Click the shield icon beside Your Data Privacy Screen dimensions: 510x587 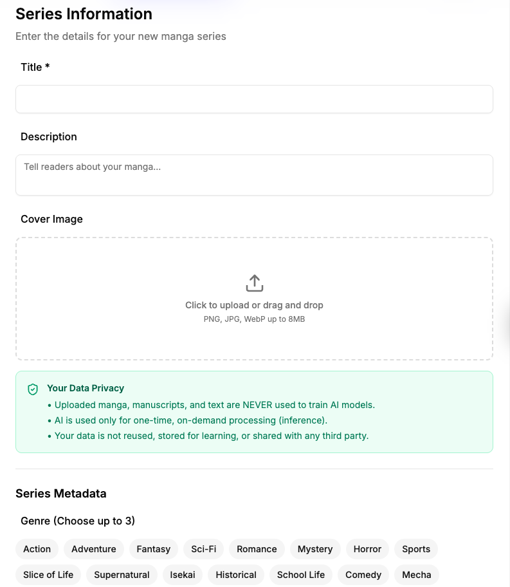33,388
